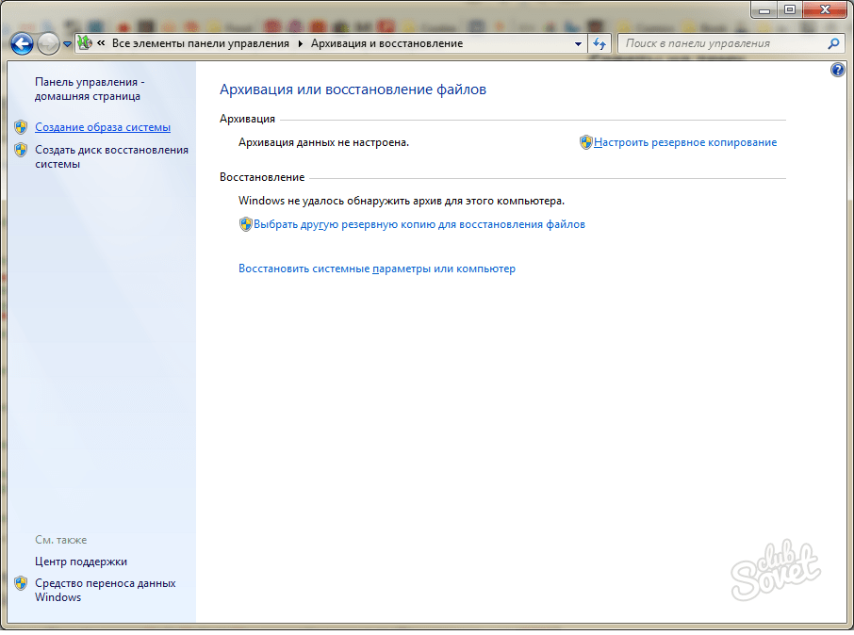Open 'Панель управления - домашняя страница'
Viewport: 854px width, 635px height.
tap(90, 89)
